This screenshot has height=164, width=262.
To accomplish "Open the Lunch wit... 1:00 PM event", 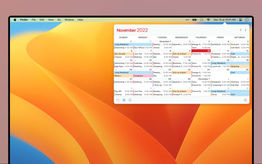I will [221, 66].
